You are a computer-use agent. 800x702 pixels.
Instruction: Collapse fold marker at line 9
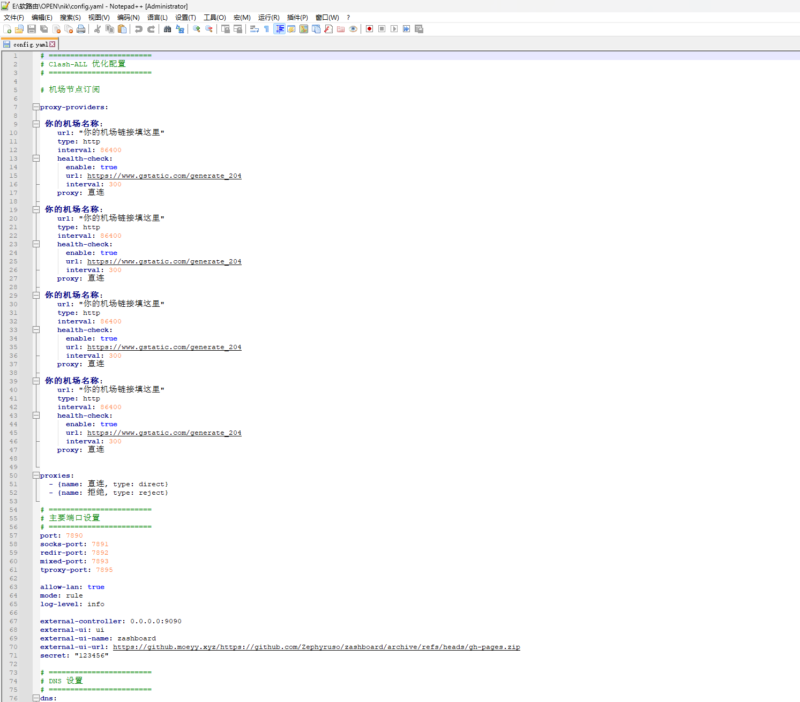[x=36, y=124]
